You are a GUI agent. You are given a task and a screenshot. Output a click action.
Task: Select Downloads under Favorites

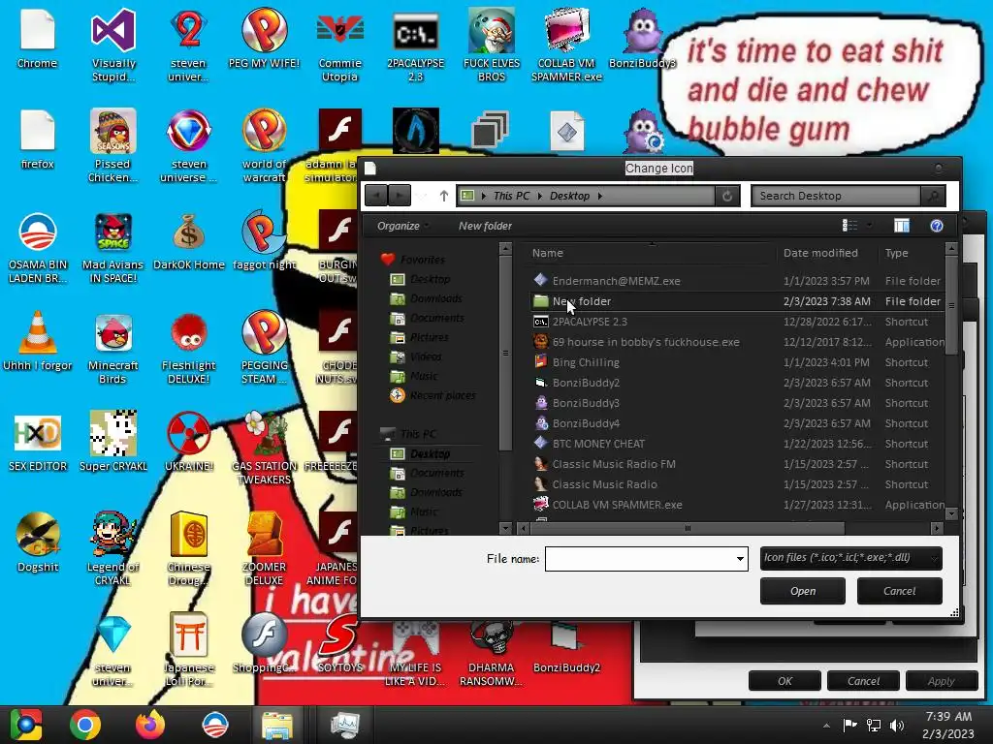pos(435,298)
